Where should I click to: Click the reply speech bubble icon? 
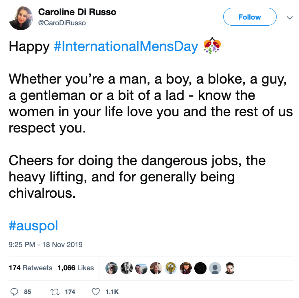(x=14, y=291)
